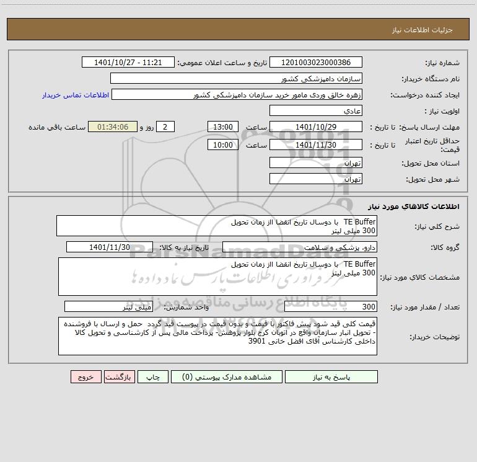Click the حداقل تاریخ اعتبار قیمت label

(x=432, y=145)
